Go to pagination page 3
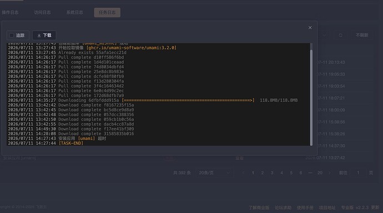The width and height of the screenshot is (383, 213). [x=272, y=173]
